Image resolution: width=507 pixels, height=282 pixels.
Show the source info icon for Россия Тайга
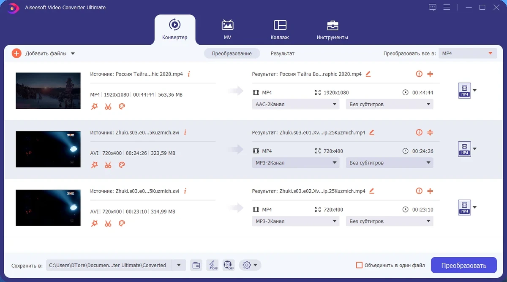click(x=188, y=74)
